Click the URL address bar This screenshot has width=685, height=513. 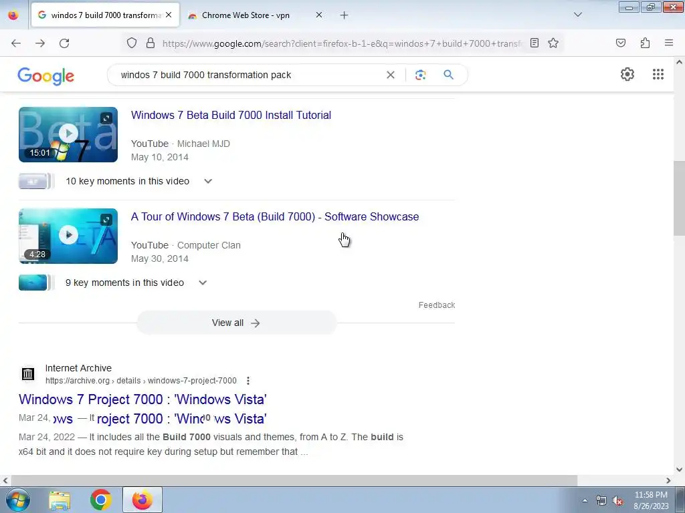(x=340, y=43)
